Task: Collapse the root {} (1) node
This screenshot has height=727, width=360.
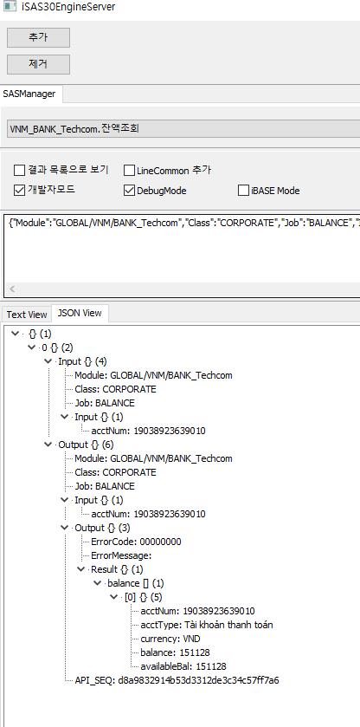Action: coord(15,334)
